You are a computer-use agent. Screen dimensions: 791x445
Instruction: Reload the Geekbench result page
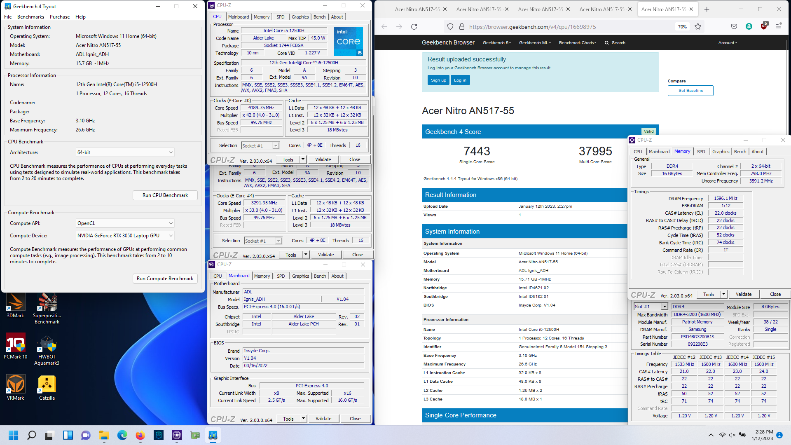click(414, 27)
